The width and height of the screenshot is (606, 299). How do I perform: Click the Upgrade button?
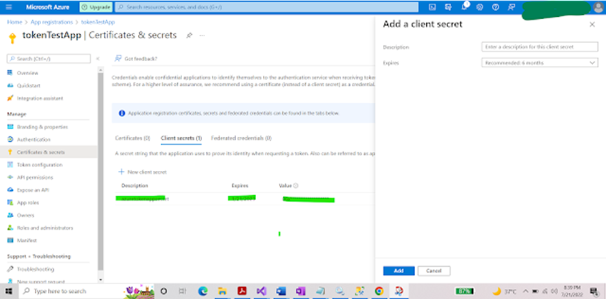point(96,7)
